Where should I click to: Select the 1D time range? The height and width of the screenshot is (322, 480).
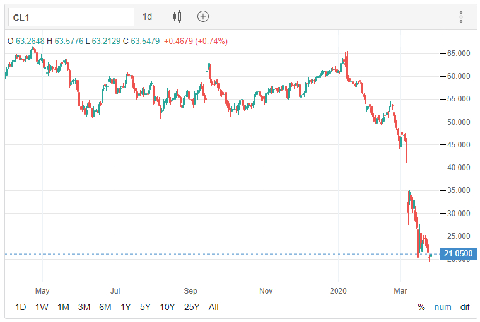point(21,307)
